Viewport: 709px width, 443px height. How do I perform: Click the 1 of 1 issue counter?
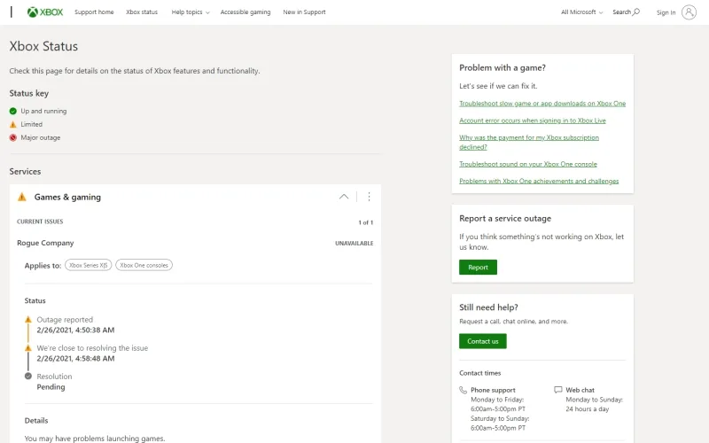tap(366, 222)
